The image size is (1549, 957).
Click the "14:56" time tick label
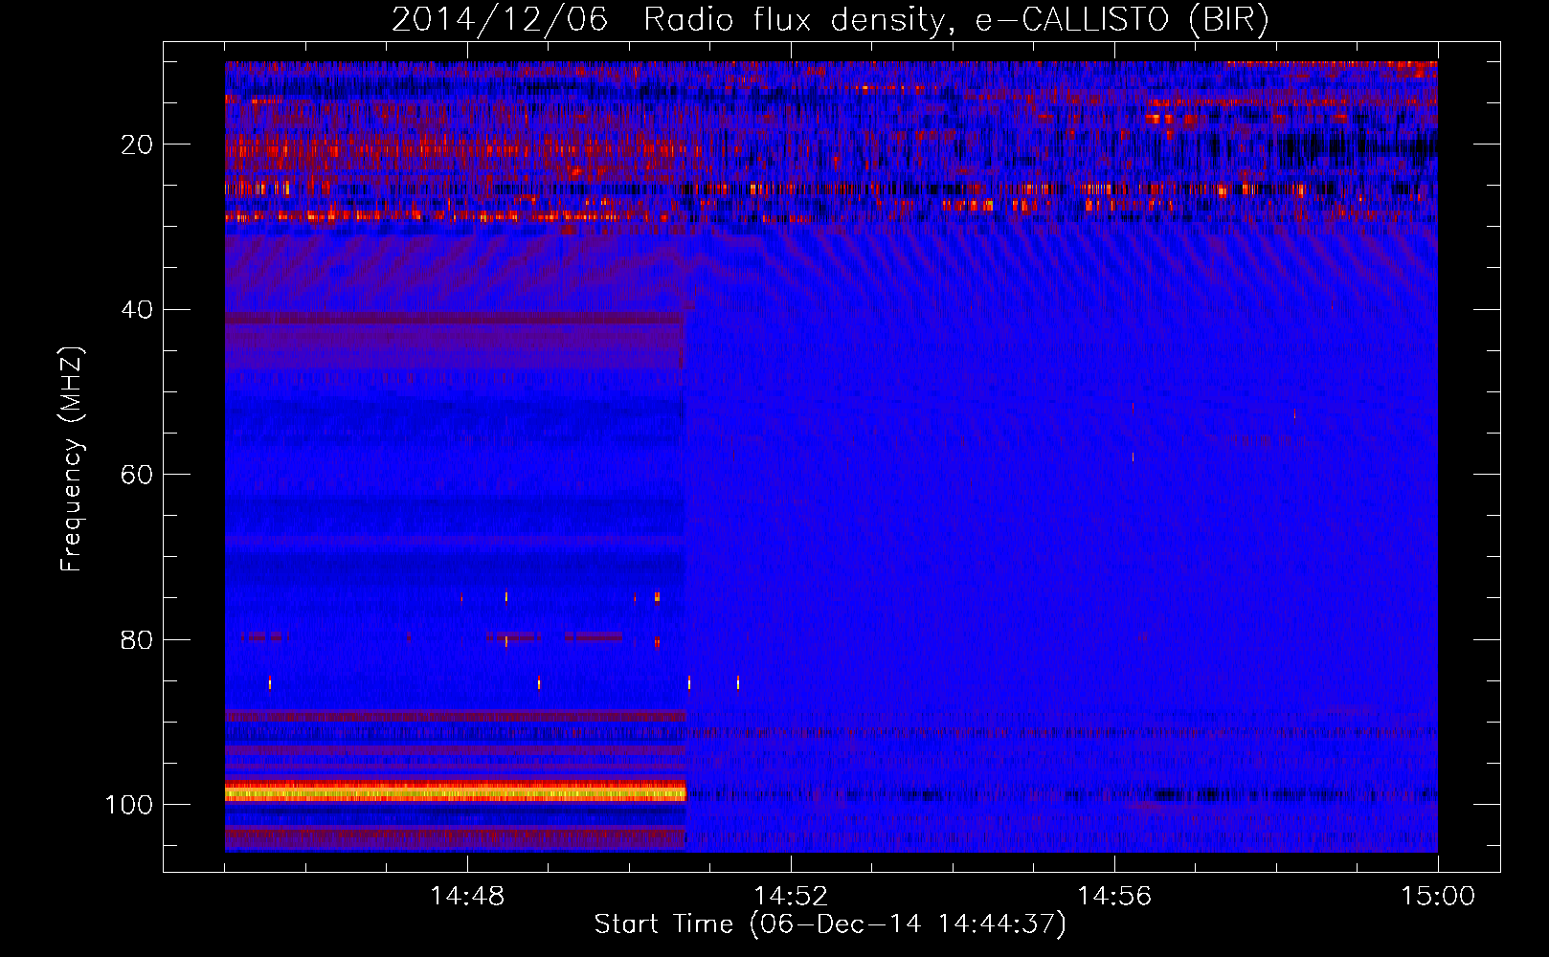[1114, 897]
